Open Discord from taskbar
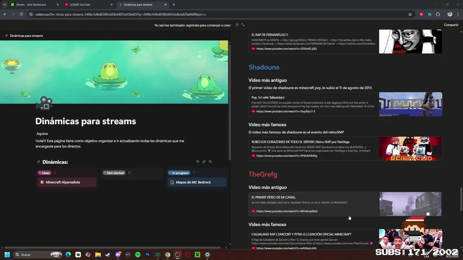Screen dimensions: 463x260 coord(118,255)
